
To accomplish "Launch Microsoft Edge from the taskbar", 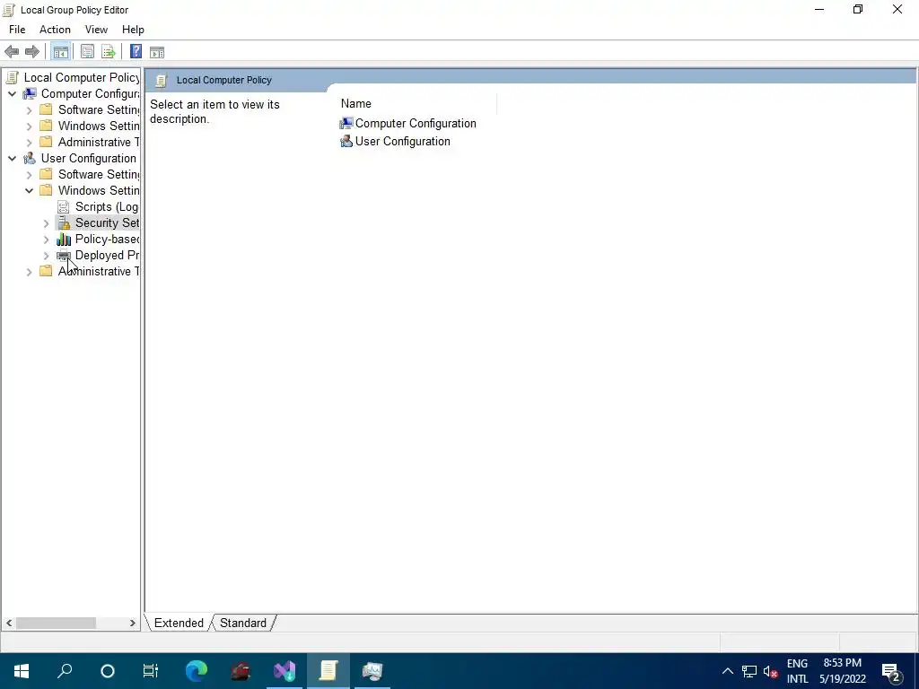I will pyautogui.click(x=197, y=671).
